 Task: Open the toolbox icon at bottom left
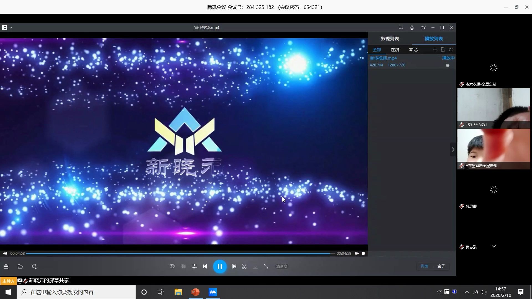[x=6, y=266]
